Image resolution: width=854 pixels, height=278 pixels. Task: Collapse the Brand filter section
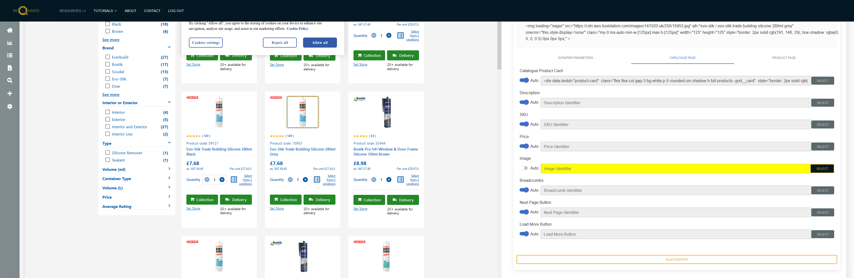pos(169,47)
